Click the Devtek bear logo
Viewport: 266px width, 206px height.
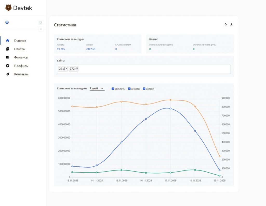8,8
